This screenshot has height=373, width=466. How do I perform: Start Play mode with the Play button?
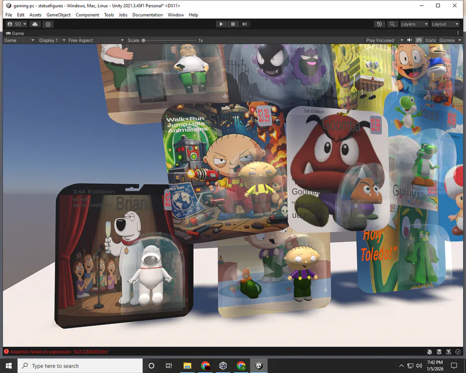(x=221, y=24)
